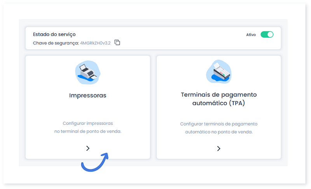311x189 pixels.
Task: Click the payment terminal illustration icon
Action: coord(218,72)
